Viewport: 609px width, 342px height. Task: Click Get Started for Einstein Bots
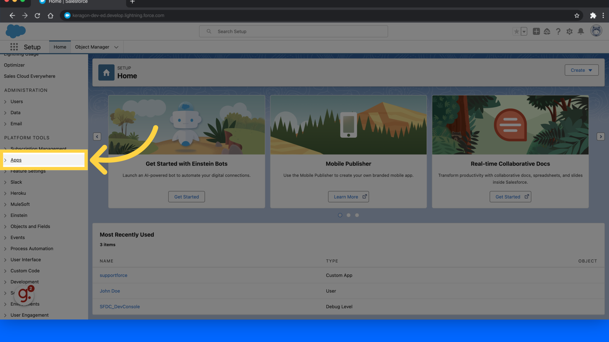click(187, 197)
